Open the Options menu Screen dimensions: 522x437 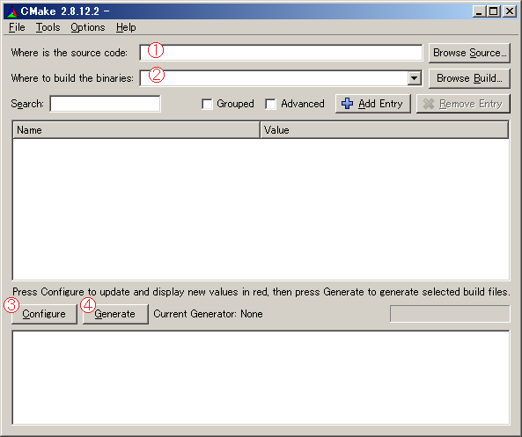click(x=87, y=27)
